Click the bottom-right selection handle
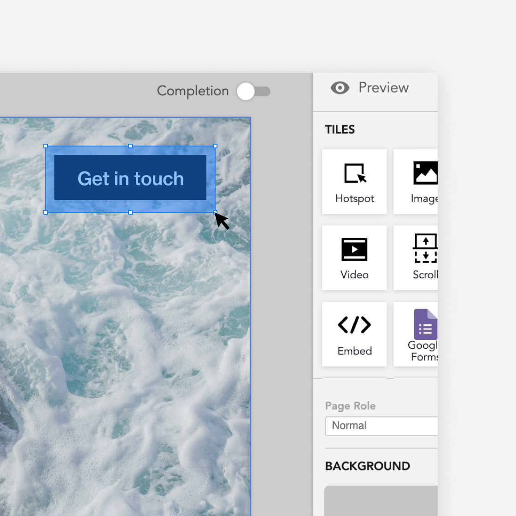The height and width of the screenshot is (516, 516). click(x=215, y=212)
